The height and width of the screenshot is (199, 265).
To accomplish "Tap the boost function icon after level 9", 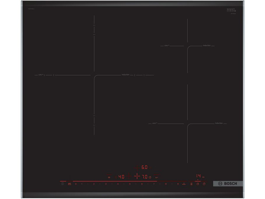I will 184,184.
